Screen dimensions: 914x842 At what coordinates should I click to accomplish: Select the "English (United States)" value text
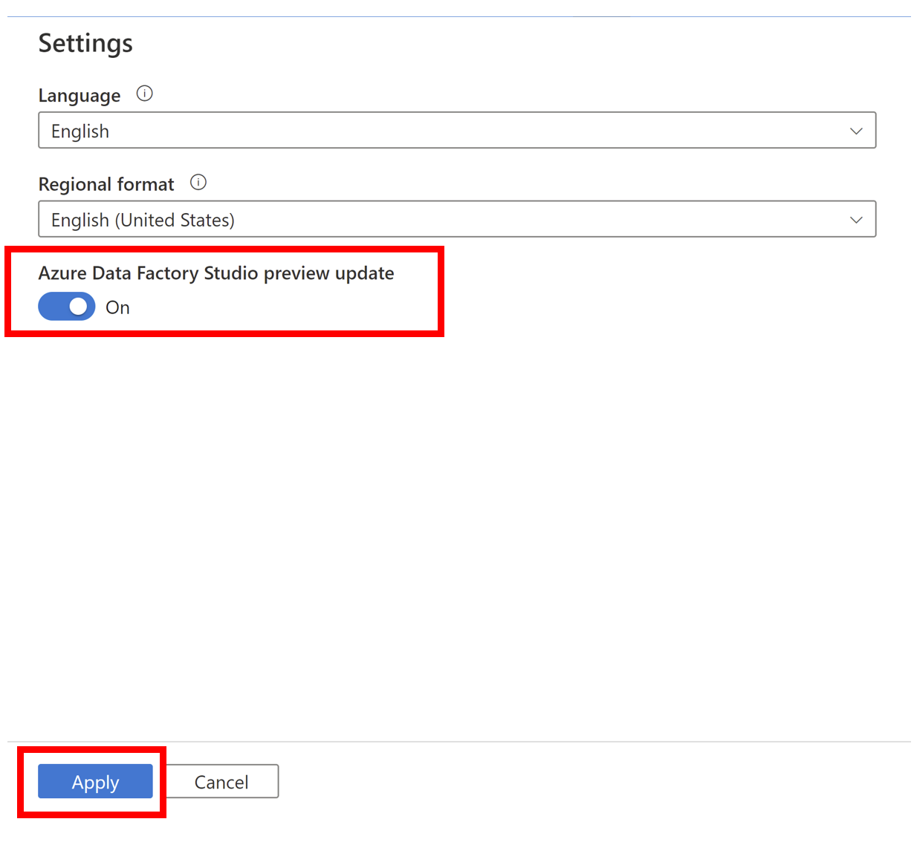[143, 220]
